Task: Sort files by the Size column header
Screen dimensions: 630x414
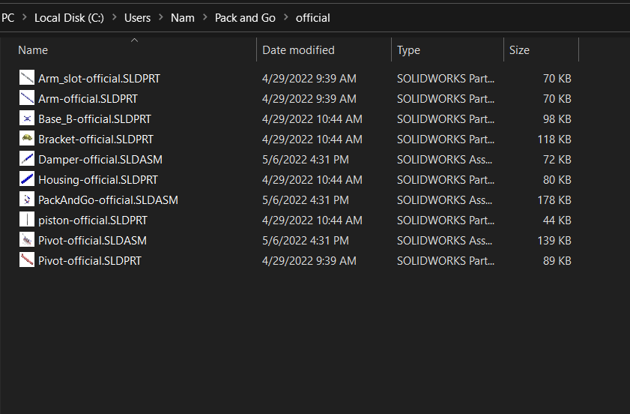Action: 520,50
